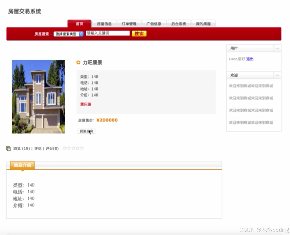This screenshot has width=290, height=235.
Task: Click the house photo thumbnail
Action: (38, 97)
